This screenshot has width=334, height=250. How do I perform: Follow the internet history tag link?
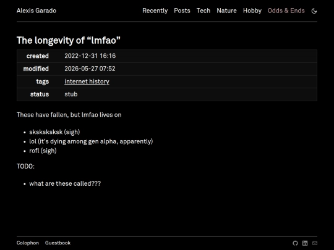coord(87,81)
